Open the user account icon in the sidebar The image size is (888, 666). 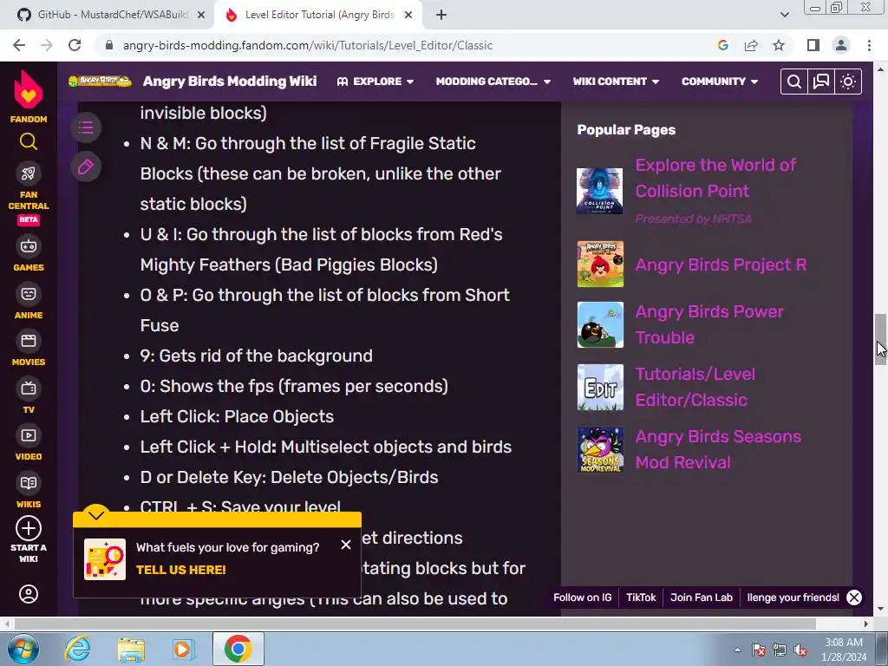tap(29, 594)
